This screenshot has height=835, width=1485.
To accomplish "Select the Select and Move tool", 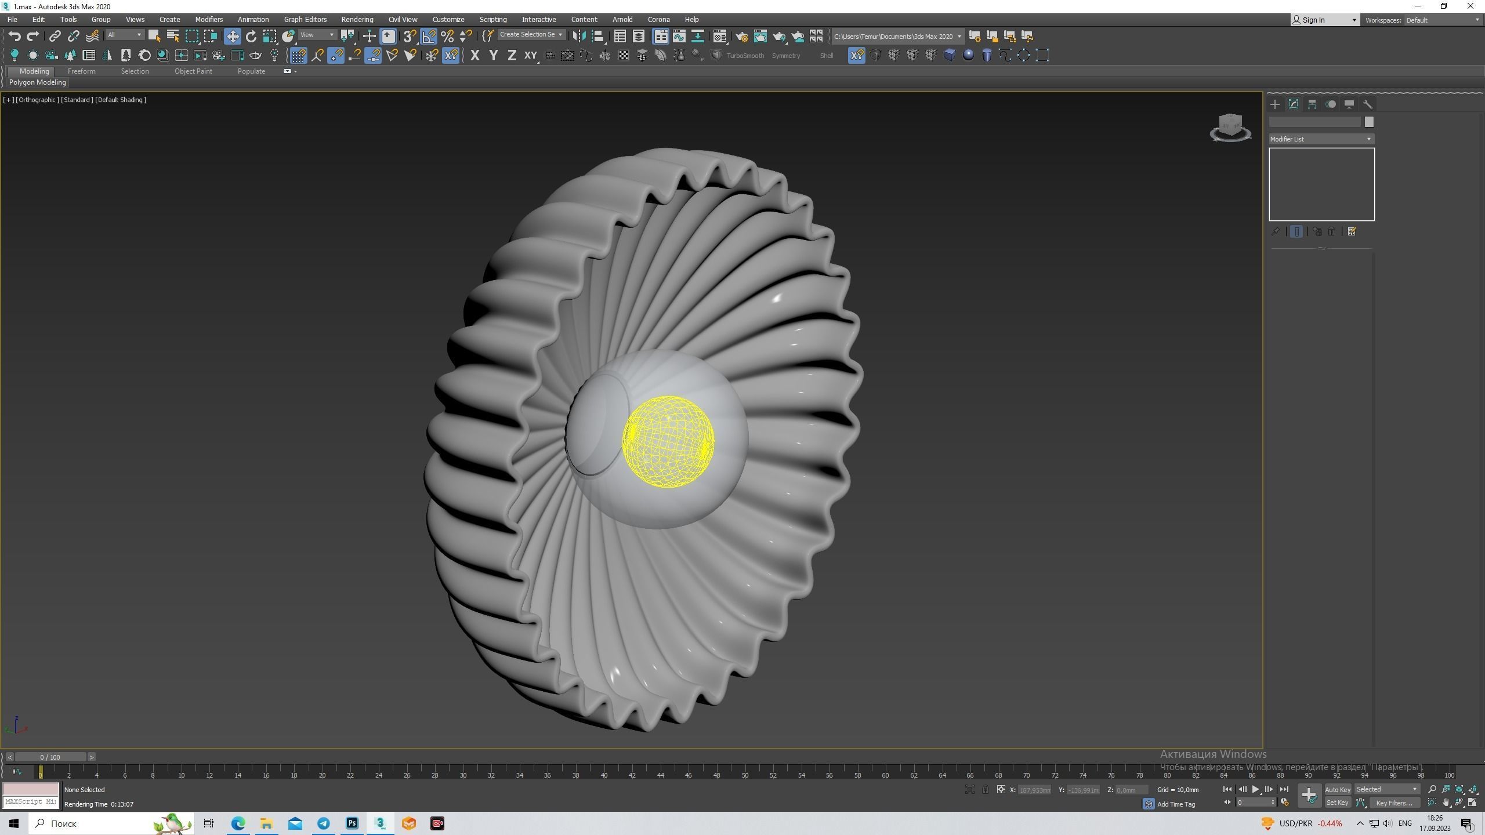I will pyautogui.click(x=232, y=36).
